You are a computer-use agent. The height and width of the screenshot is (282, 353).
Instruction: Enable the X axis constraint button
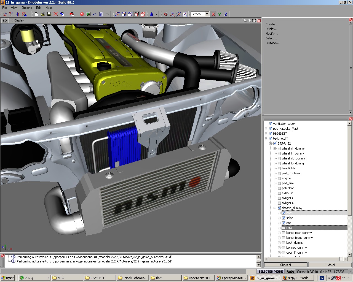tap(213, 14)
